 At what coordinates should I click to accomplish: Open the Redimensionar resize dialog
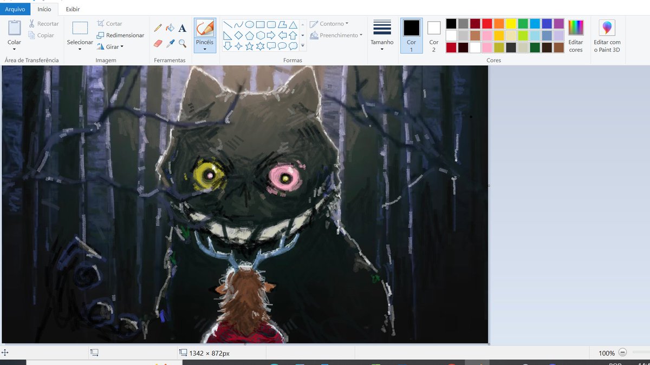(120, 35)
